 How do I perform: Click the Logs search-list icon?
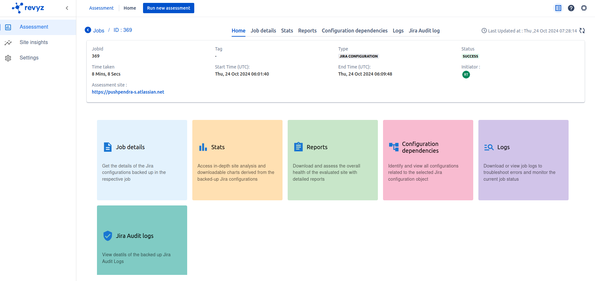[489, 147]
